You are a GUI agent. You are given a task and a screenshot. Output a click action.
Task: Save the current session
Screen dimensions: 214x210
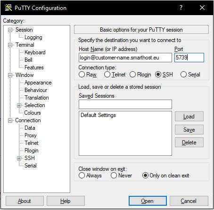pyautogui.click(x=189, y=130)
